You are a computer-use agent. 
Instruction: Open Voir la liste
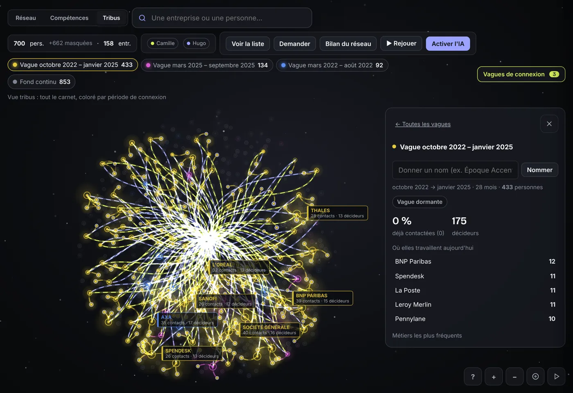tap(248, 44)
